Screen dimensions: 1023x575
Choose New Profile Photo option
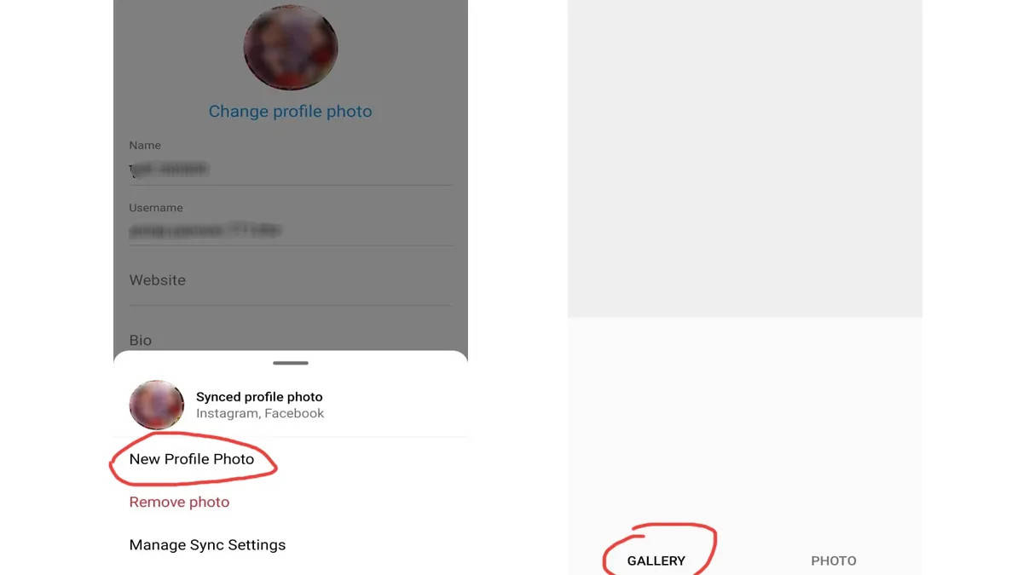pyautogui.click(x=192, y=459)
